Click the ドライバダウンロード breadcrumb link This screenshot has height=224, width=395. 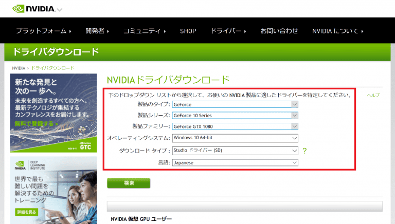pos(53,68)
